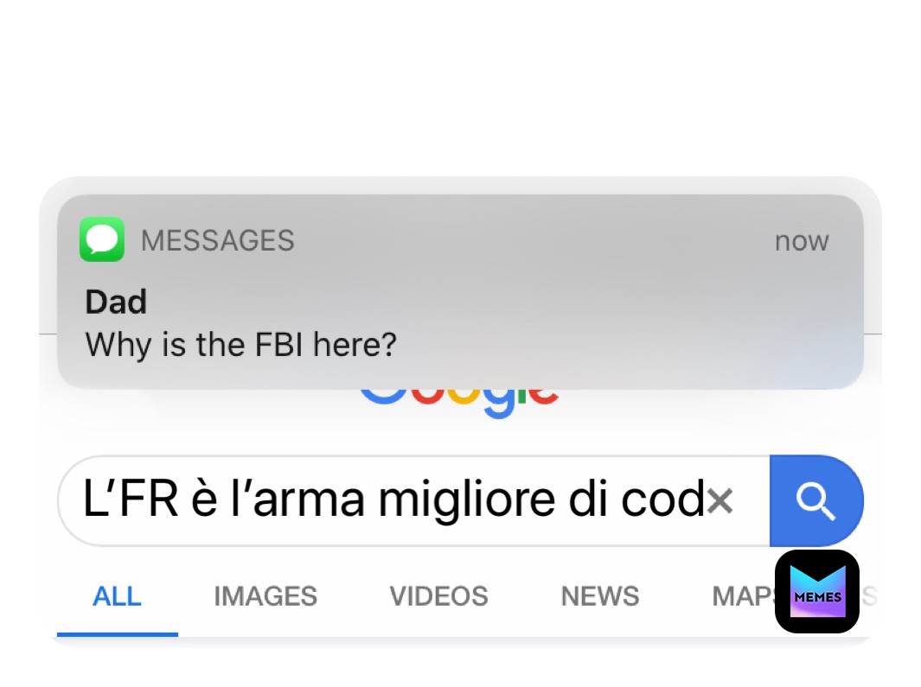Image resolution: width=921 pixels, height=687 pixels.
Task: Switch to the IMAGES tab
Action: [x=265, y=596]
